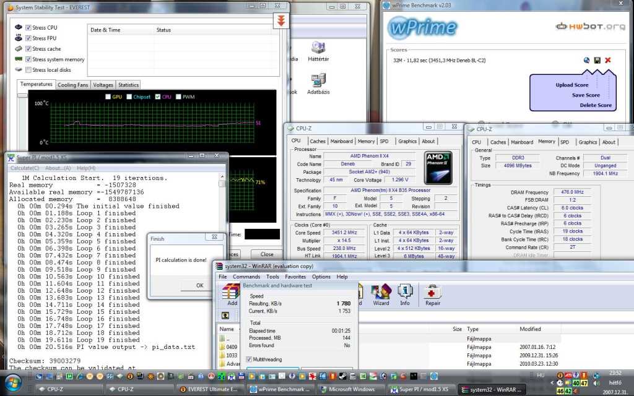634x396 pixels.
Task: Click Delete Score in wPrime
Action: click(596, 105)
